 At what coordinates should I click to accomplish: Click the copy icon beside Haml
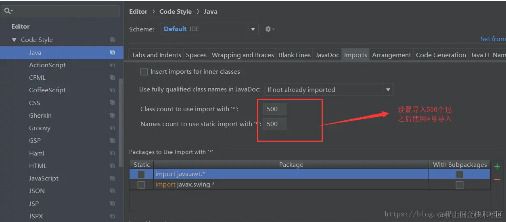[x=112, y=153]
